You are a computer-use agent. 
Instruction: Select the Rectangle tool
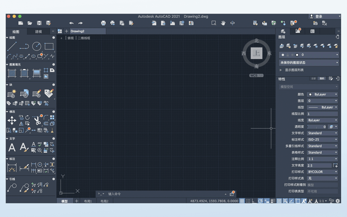pos(49,46)
